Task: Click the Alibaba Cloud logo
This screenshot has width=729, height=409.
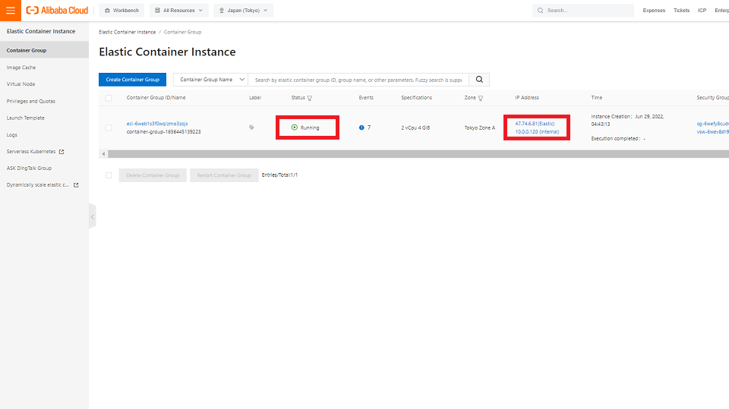Action: pyautogui.click(x=58, y=11)
